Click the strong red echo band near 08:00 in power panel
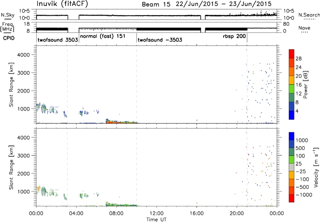 pyautogui.click(x=122, y=123)
